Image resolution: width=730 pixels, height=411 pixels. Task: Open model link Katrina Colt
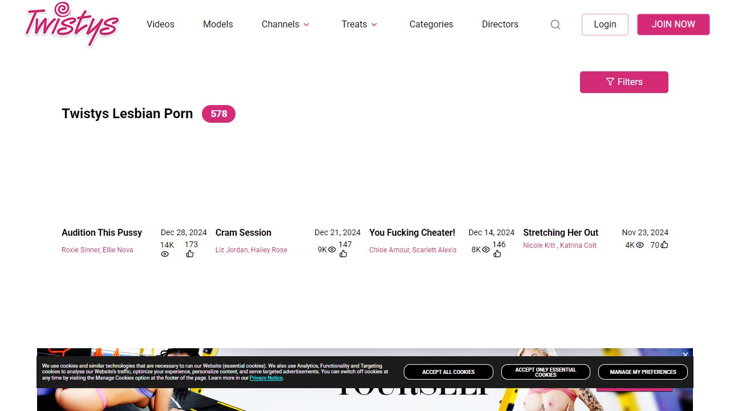click(x=578, y=245)
